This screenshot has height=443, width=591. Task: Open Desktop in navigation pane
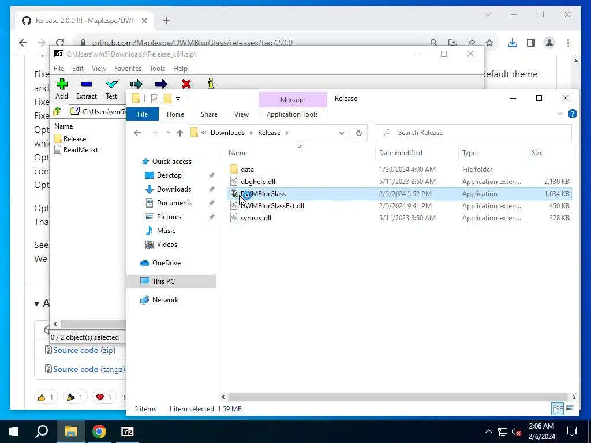169,175
